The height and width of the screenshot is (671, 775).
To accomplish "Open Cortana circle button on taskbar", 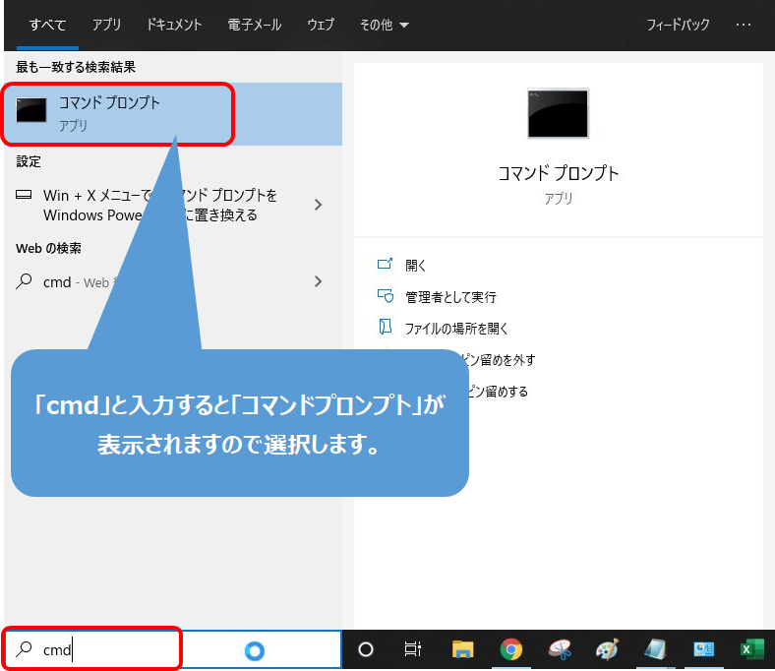I will pos(366,649).
